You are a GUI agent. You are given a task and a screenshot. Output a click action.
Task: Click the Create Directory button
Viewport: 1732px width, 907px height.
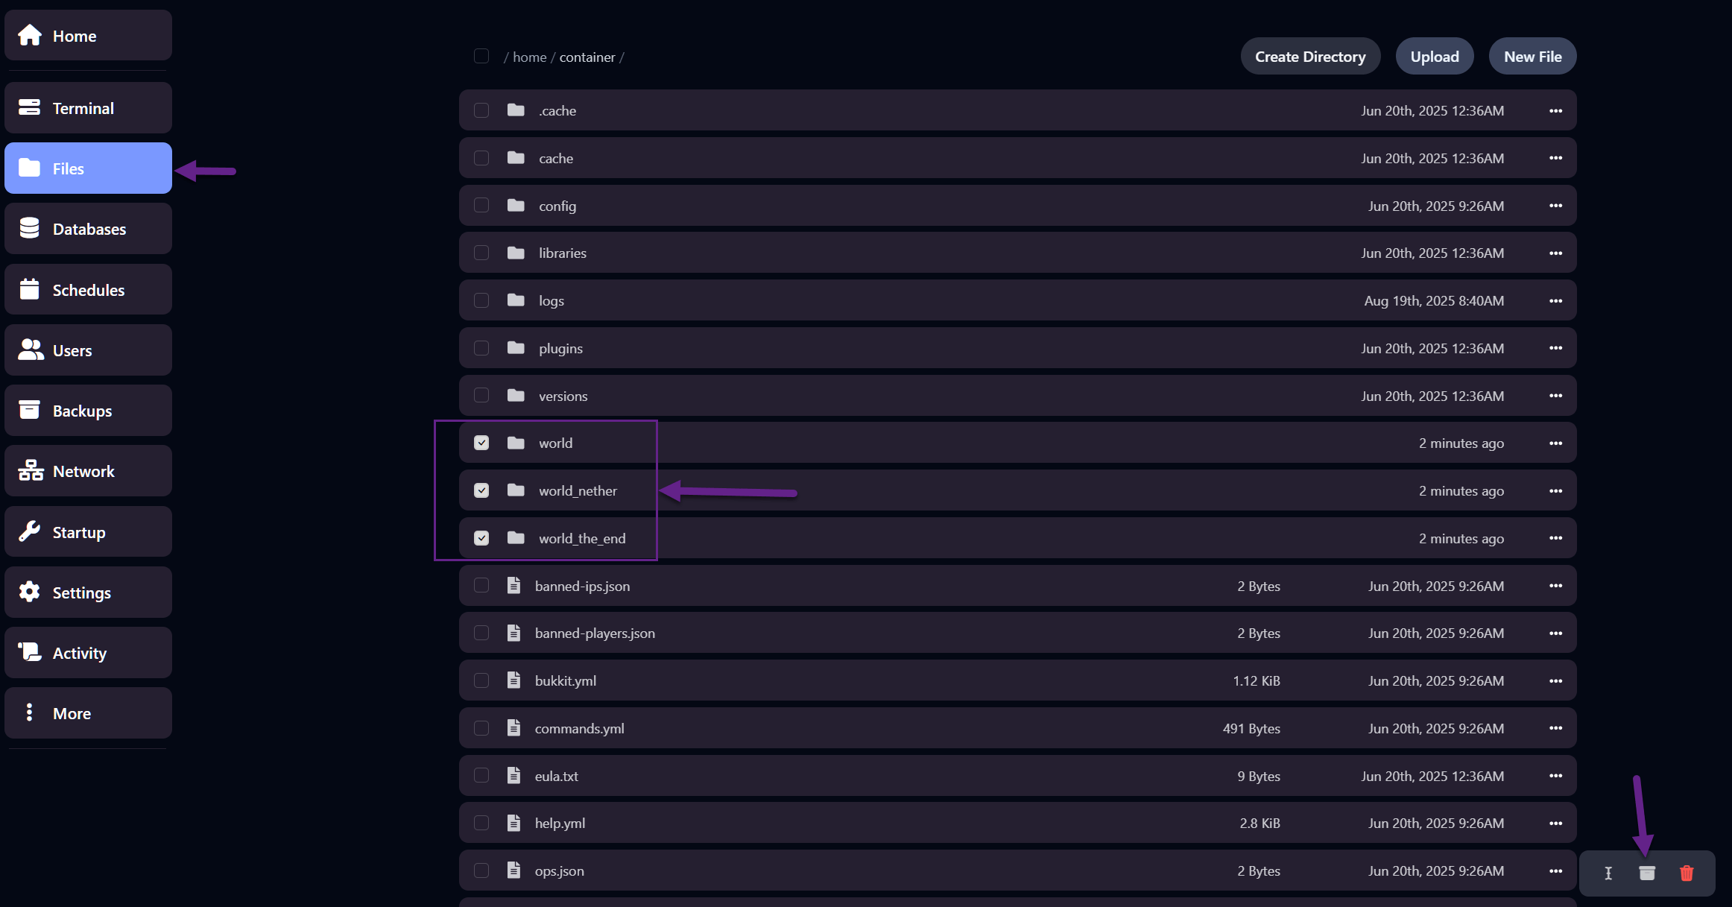coord(1310,56)
